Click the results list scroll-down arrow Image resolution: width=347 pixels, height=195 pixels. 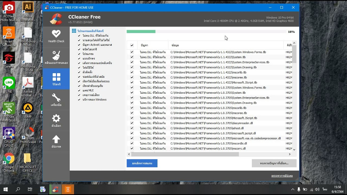[294, 149]
